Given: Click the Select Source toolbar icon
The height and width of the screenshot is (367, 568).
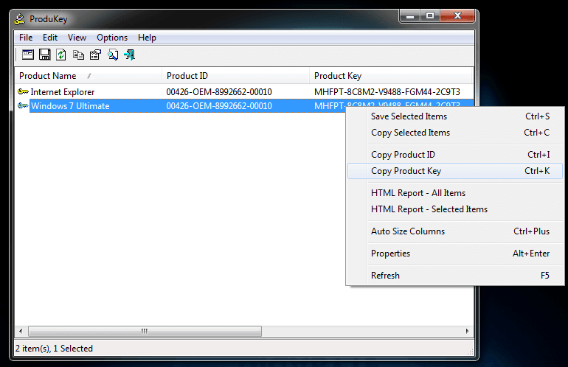Looking at the screenshot, I should 28,55.
